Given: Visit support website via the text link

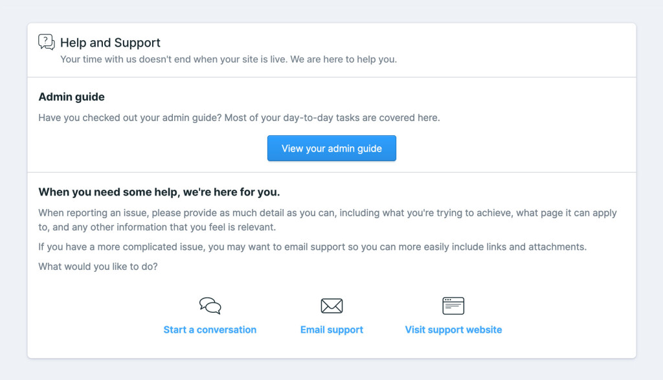Looking at the screenshot, I should click(453, 330).
